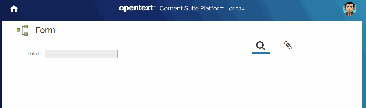Focus the DataID input field
Image resolution: width=366 pixels, height=108 pixels.
(x=81, y=54)
